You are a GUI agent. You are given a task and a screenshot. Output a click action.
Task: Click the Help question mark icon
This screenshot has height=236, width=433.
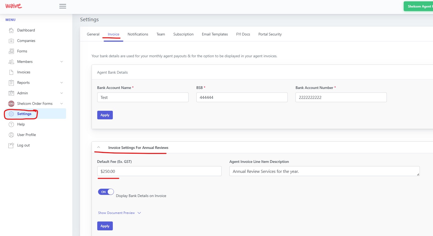click(x=11, y=124)
